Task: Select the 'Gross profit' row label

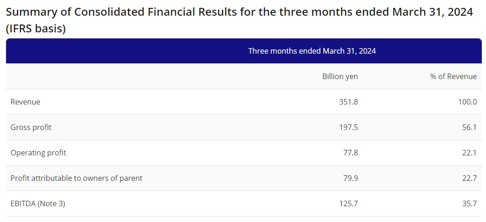Action: (x=31, y=127)
